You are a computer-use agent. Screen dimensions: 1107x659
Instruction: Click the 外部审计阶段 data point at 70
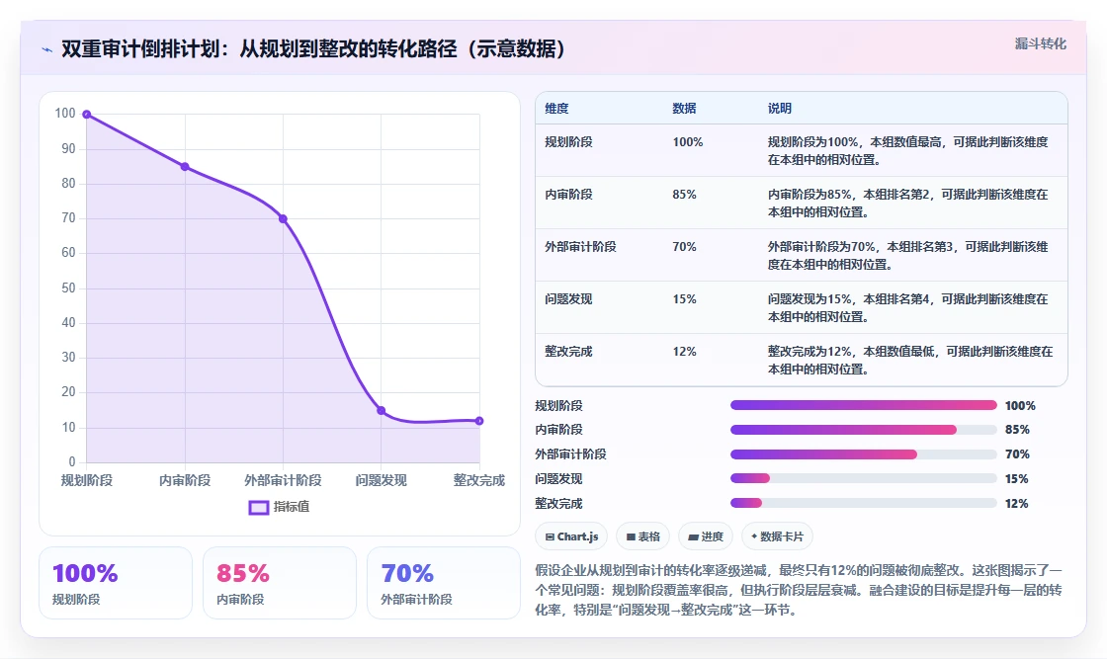[x=283, y=218]
